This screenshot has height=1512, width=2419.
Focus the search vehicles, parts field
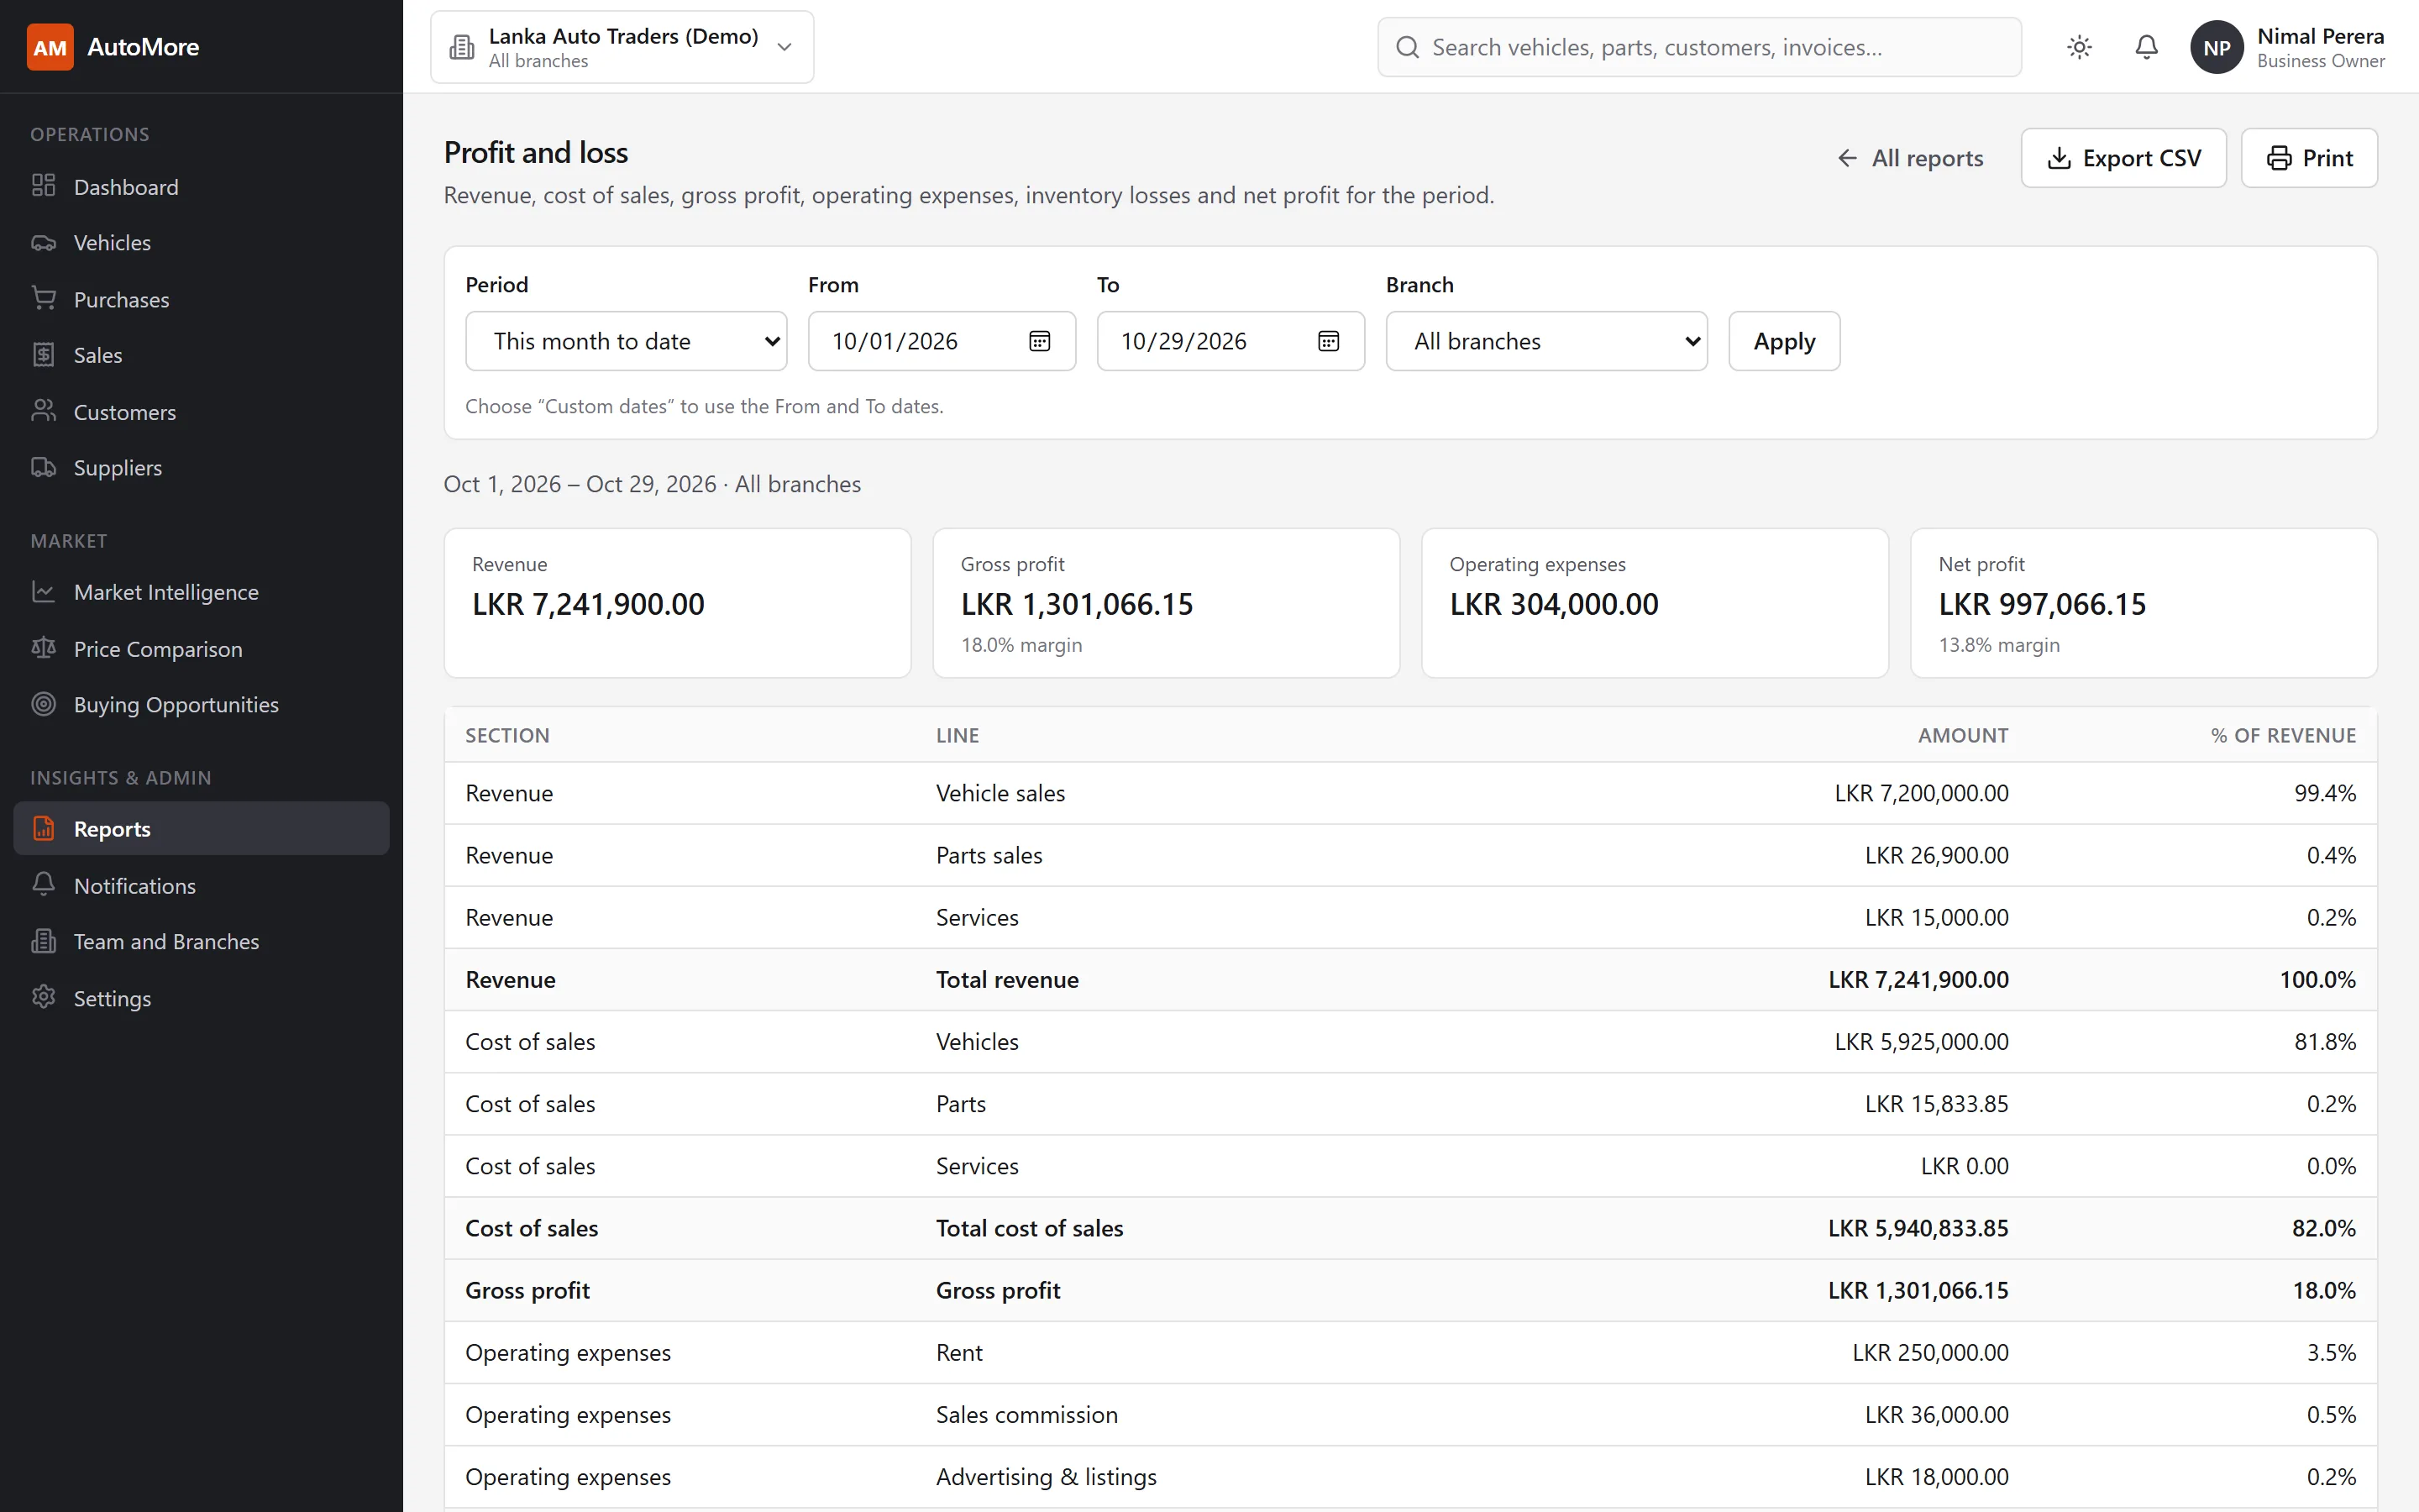click(x=1699, y=47)
